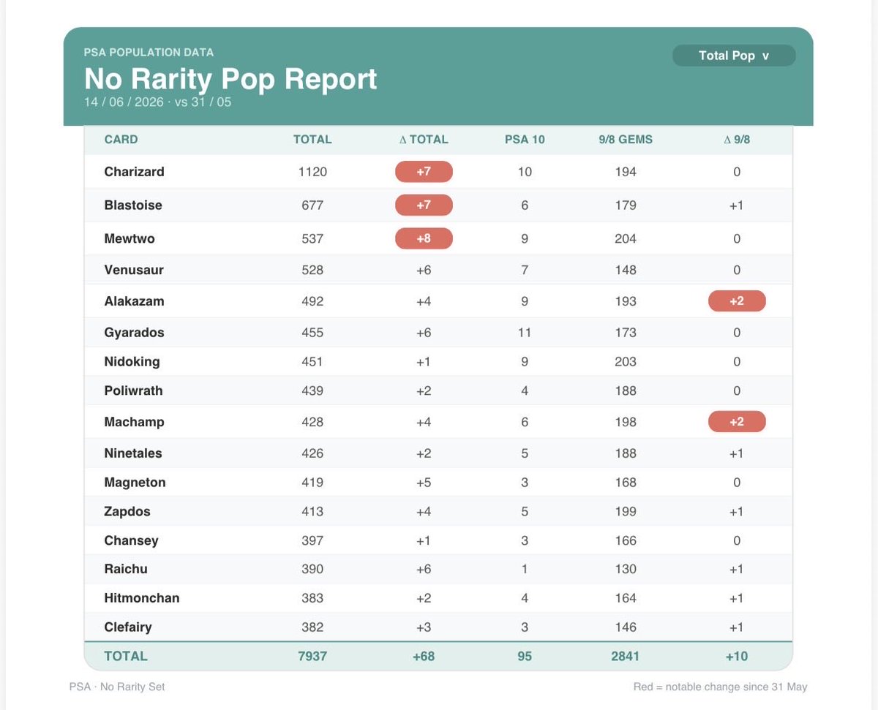Click the grand total 7937
This screenshot has width=878, height=710.
pos(312,657)
